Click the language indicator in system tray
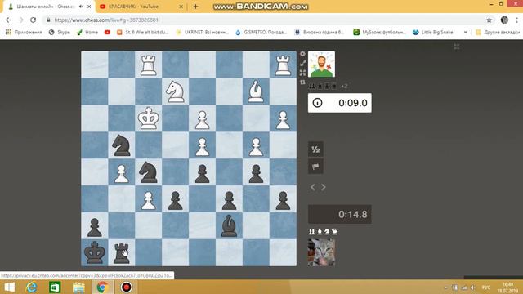Screen dimensions: 523x294 [x=486, y=287]
